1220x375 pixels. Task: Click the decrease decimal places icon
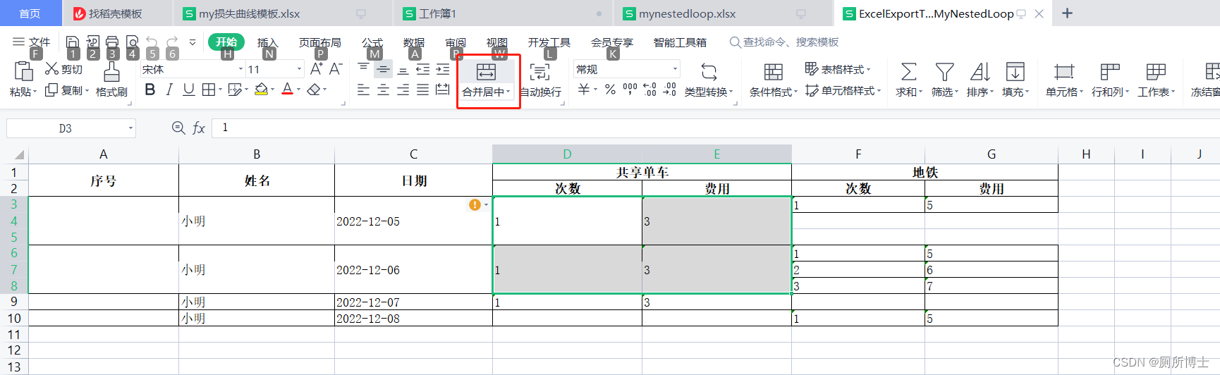[x=670, y=90]
